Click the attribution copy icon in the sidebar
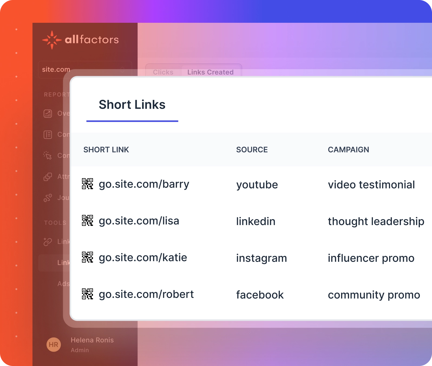The height and width of the screenshot is (366, 432). 48,177
